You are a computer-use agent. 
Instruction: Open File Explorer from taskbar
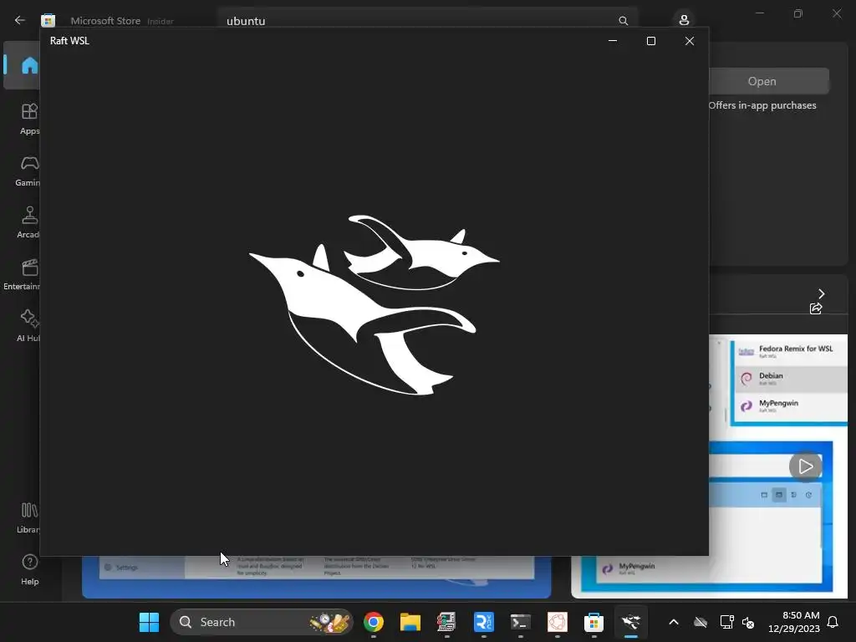tap(410, 622)
